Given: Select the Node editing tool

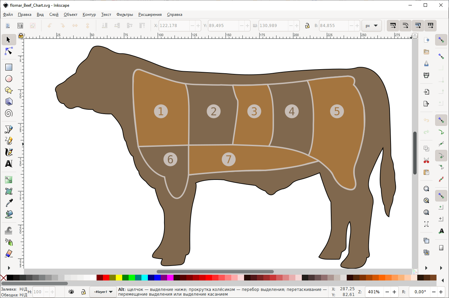Looking at the screenshot, I should pyautogui.click(x=9, y=51).
